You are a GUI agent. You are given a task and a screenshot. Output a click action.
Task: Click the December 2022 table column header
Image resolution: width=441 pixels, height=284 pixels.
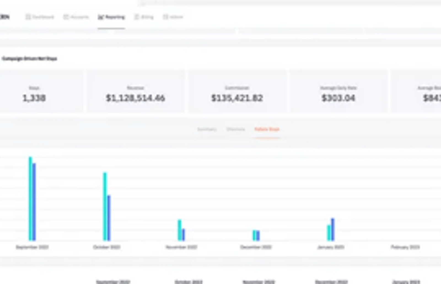[x=332, y=282]
